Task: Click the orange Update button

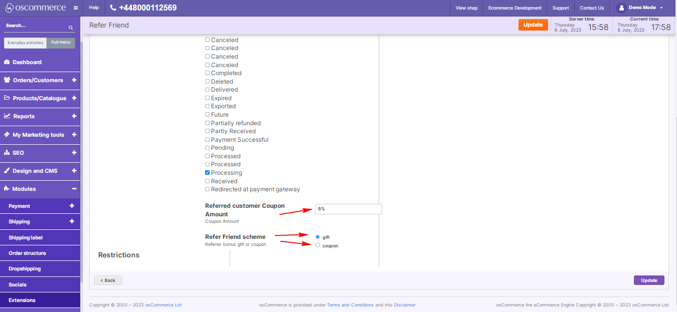Action: tap(533, 25)
